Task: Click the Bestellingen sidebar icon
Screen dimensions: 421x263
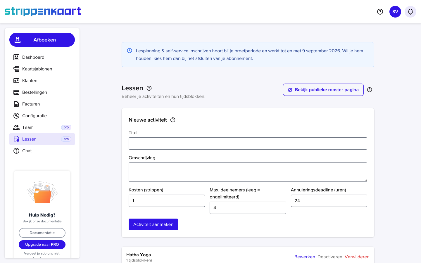Action: (x=16, y=92)
